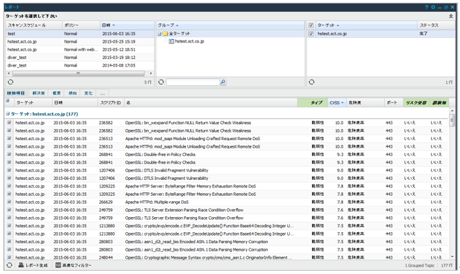
Task: Click schedule panel horizontal scrollbar thumb
Action: point(79,73)
